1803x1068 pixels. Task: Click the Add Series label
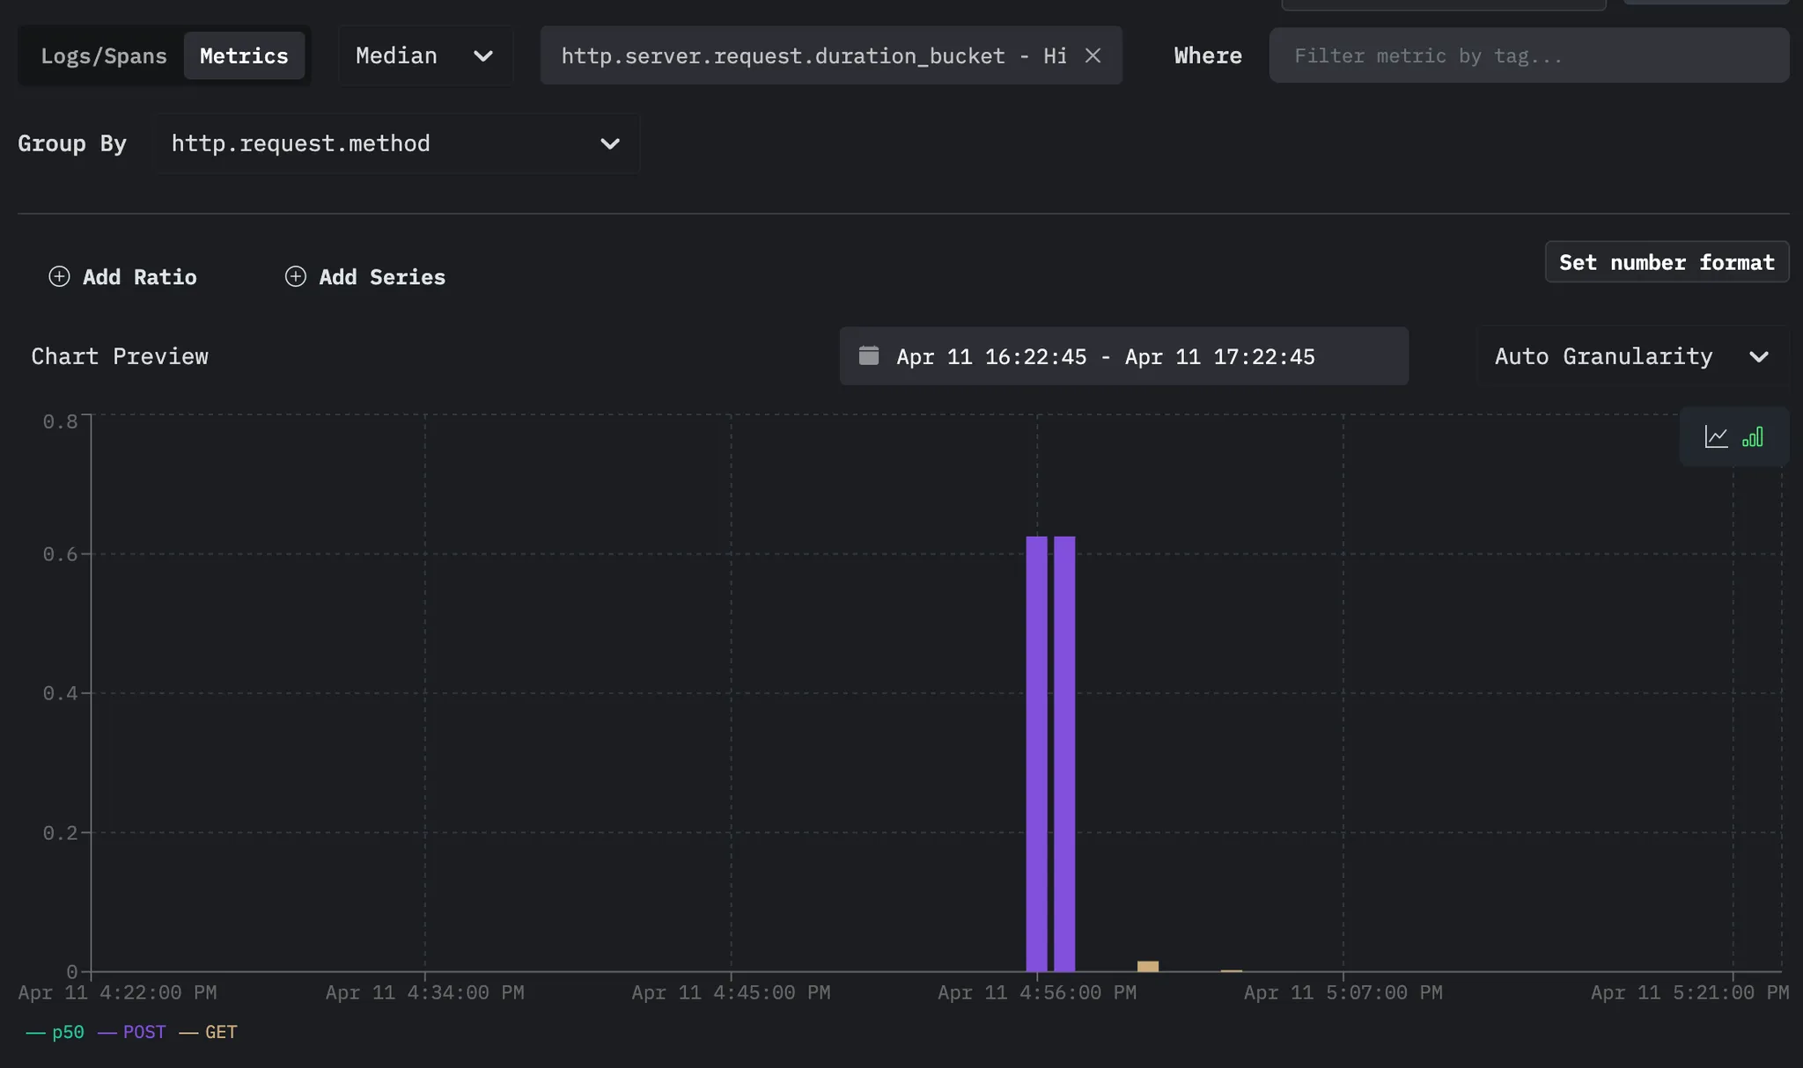pyautogui.click(x=381, y=276)
